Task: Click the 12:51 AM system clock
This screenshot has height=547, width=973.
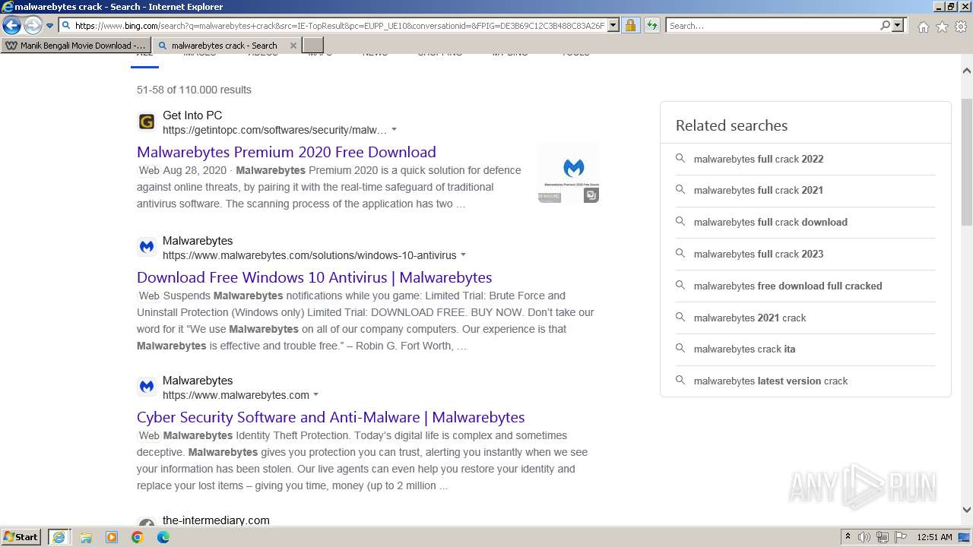Action: [934, 537]
